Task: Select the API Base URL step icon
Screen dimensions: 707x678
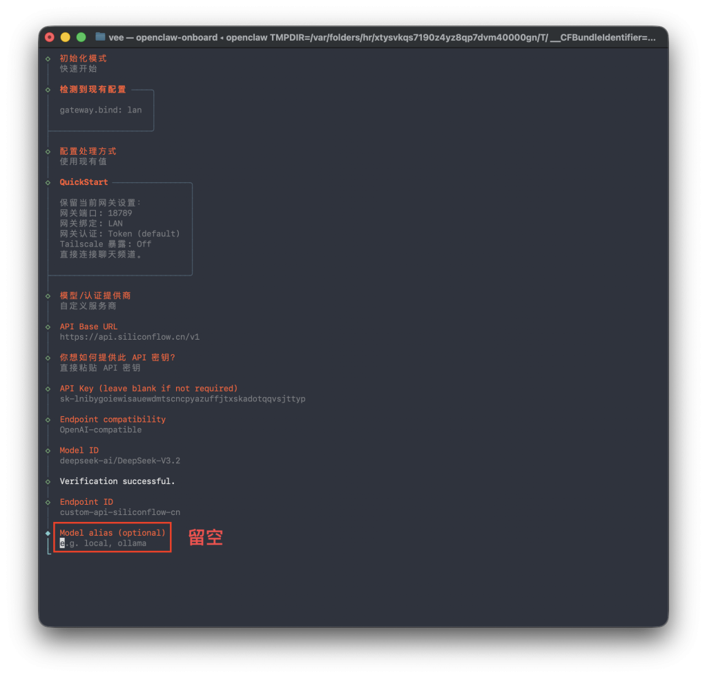Action: click(48, 326)
